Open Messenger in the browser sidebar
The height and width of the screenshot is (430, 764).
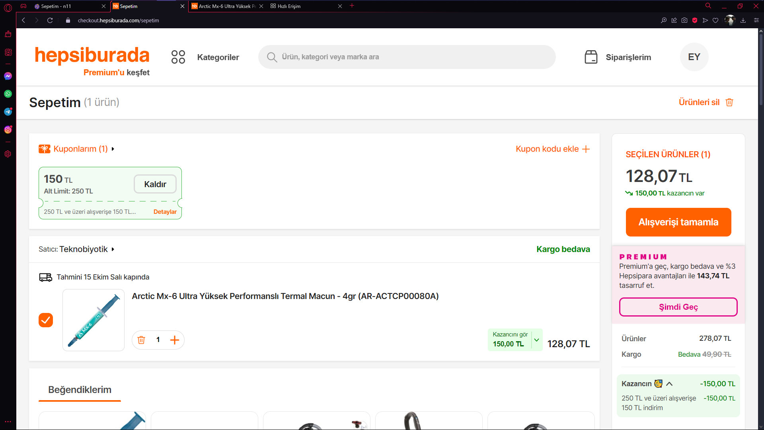tap(8, 76)
